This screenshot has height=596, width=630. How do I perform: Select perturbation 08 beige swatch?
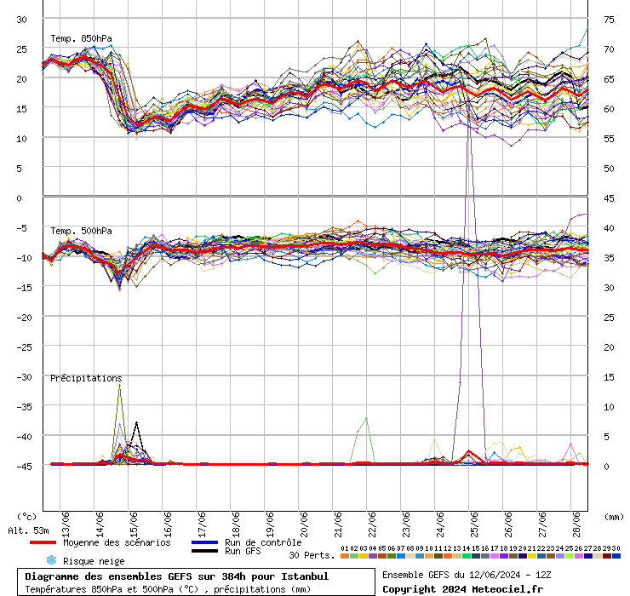coord(410,556)
